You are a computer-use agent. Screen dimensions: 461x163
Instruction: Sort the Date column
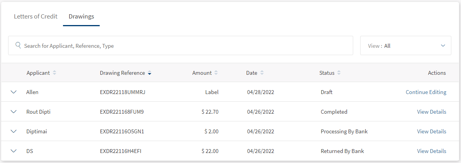[262, 73]
